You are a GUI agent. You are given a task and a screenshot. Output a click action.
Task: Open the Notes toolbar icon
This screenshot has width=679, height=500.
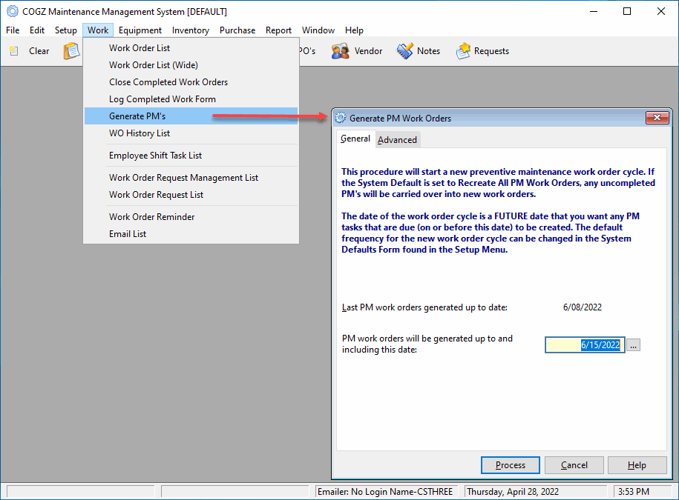(x=405, y=51)
